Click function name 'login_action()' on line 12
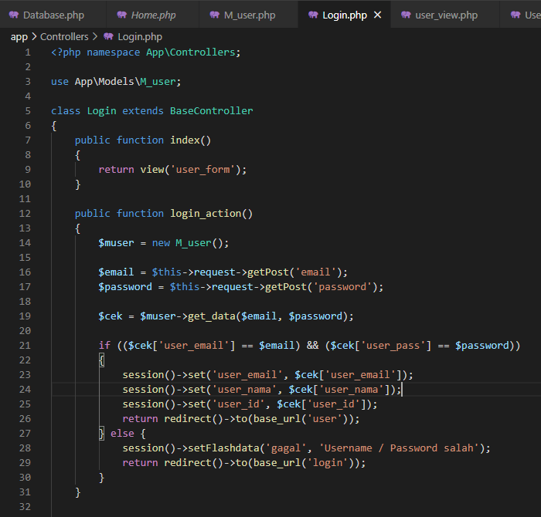The width and height of the screenshot is (541, 517). pos(211,214)
